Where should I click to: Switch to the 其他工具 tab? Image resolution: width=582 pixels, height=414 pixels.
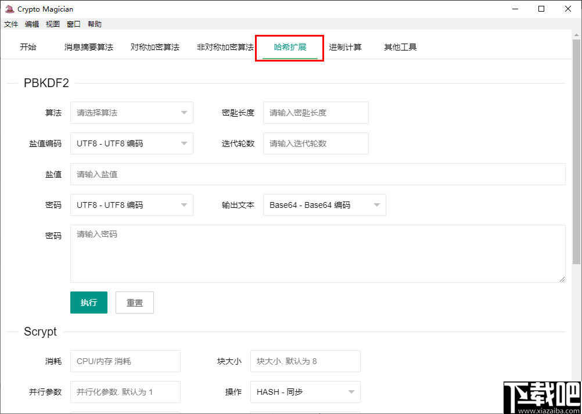pyautogui.click(x=400, y=47)
